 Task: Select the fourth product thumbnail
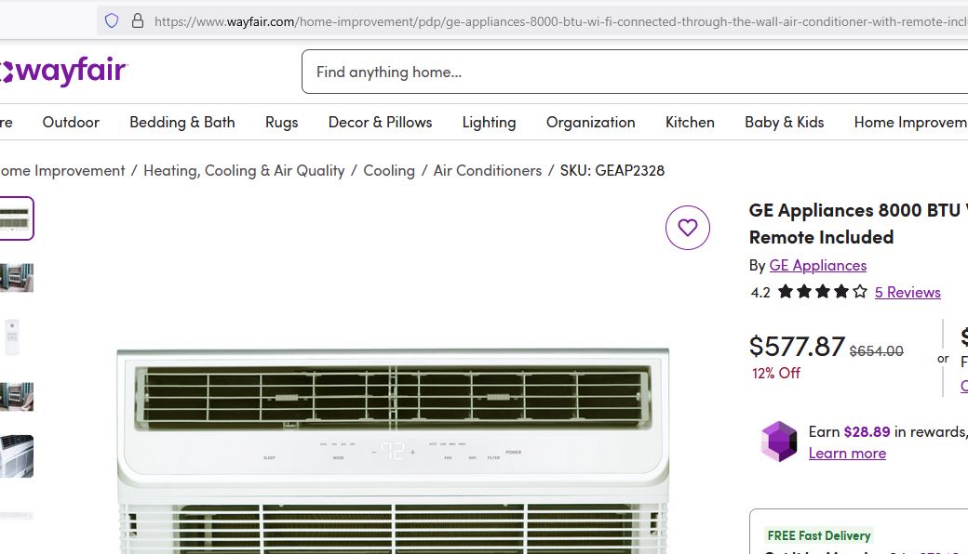click(x=17, y=396)
